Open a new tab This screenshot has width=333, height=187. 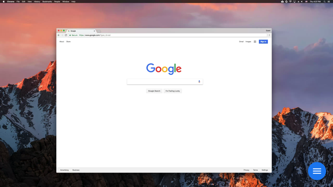pos(99,31)
